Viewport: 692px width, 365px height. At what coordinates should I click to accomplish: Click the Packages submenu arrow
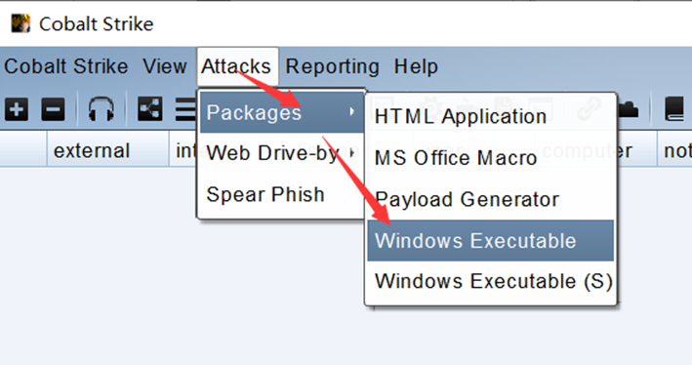pyautogui.click(x=351, y=112)
